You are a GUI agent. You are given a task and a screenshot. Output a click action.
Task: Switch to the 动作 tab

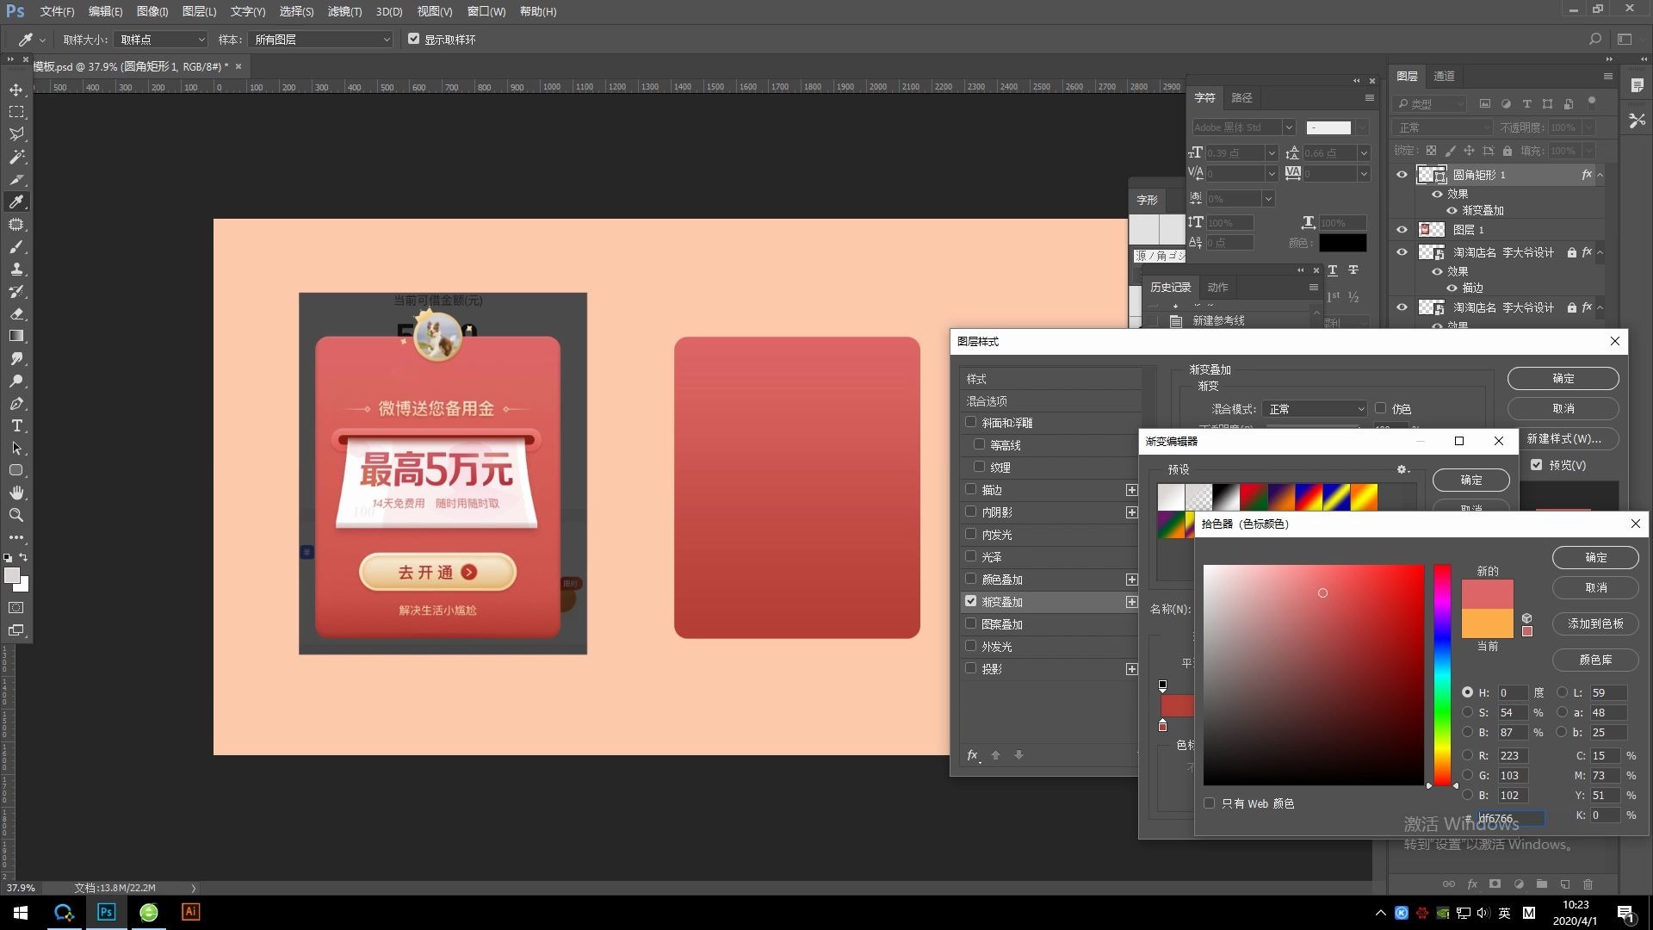click(1217, 287)
